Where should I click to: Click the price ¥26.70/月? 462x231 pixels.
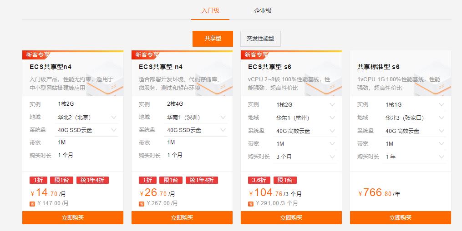click(x=157, y=193)
